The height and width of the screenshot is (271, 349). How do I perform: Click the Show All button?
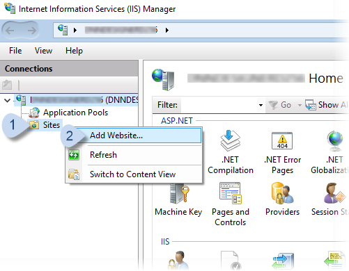tap(327, 105)
